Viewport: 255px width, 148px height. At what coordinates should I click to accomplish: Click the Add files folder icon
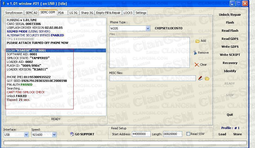197,41
